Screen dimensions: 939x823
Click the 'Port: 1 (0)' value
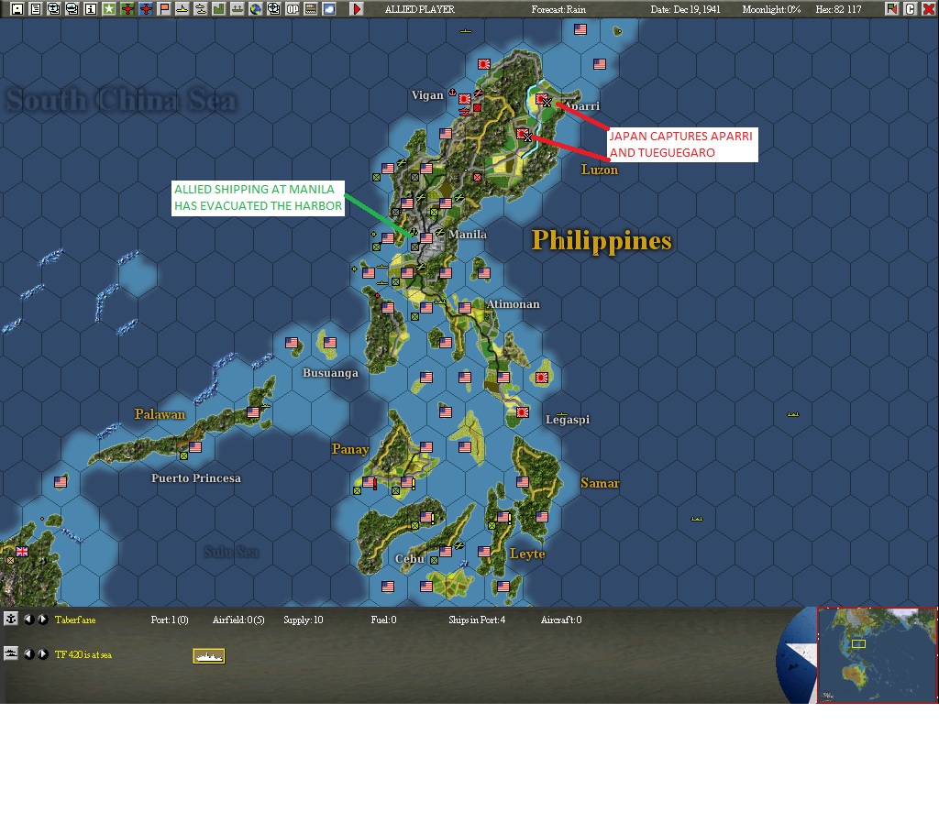(170, 620)
